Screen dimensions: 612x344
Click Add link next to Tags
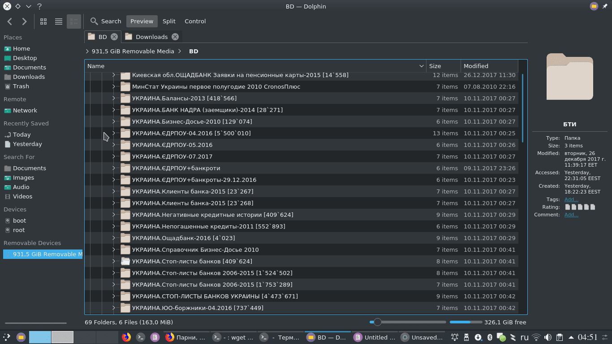(x=571, y=199)
